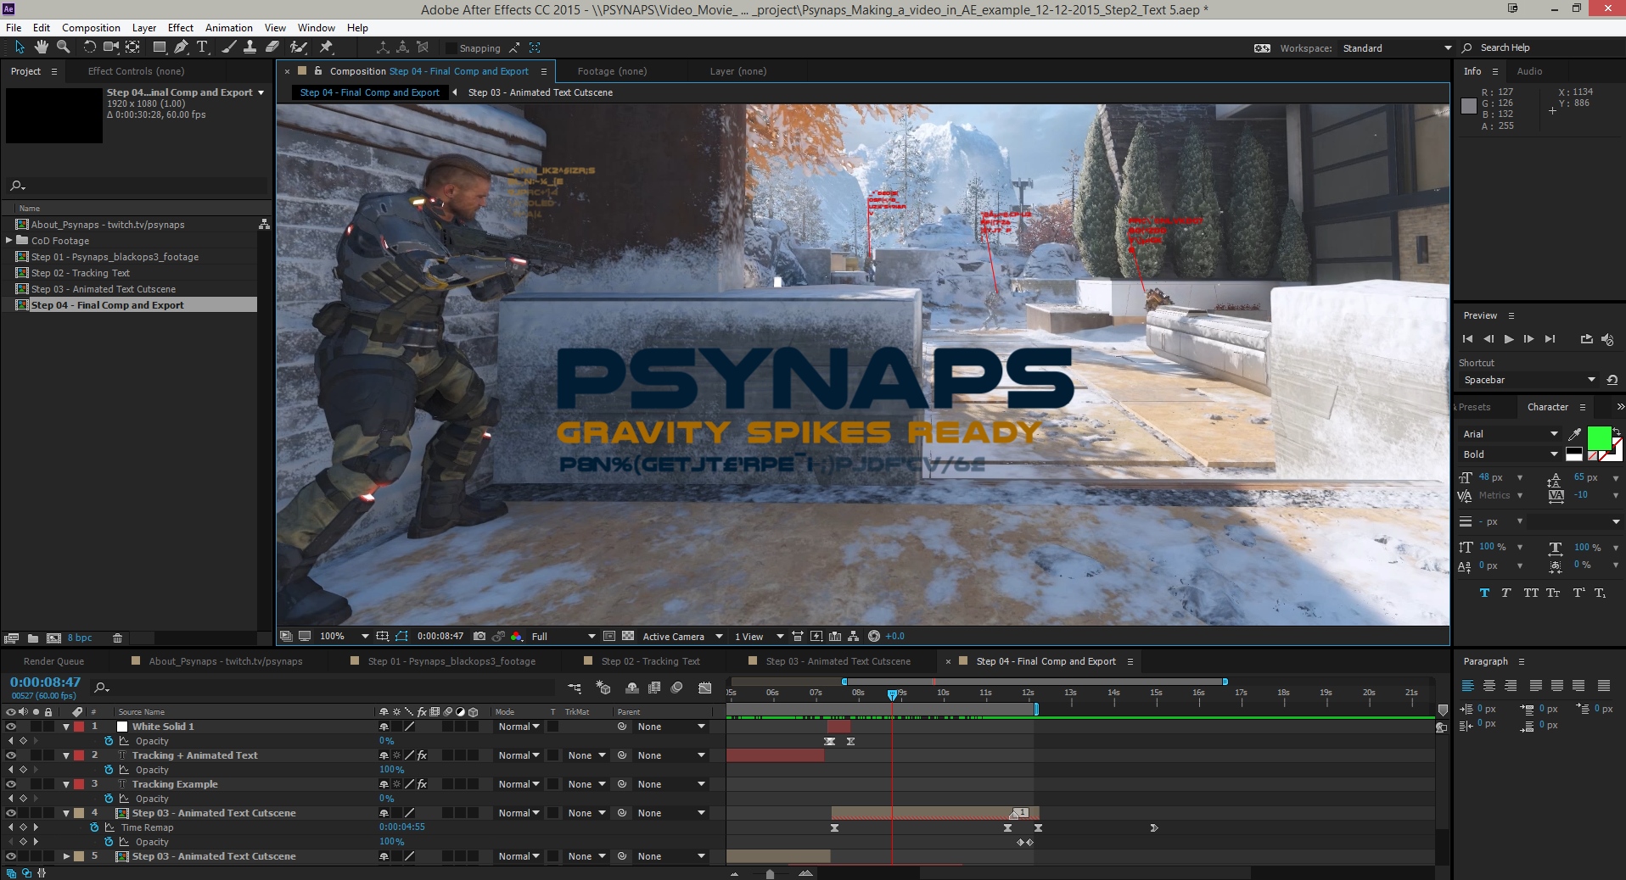Screen dimensions: 1626x880
Task: Switch to Step 02 - Tracking Text timeline tab
Action: (650, 661)
